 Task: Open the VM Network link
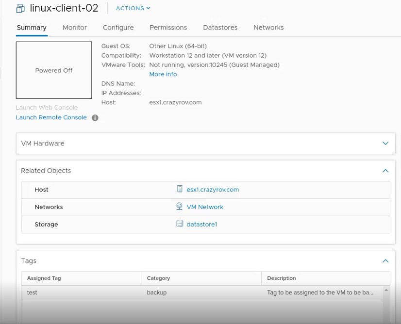[205, 207]
